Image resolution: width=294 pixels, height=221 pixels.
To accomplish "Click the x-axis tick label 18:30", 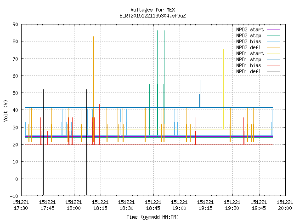I will [127, 208].
